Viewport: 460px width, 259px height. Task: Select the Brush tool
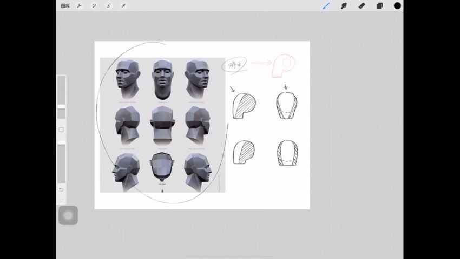coord(326,6)
